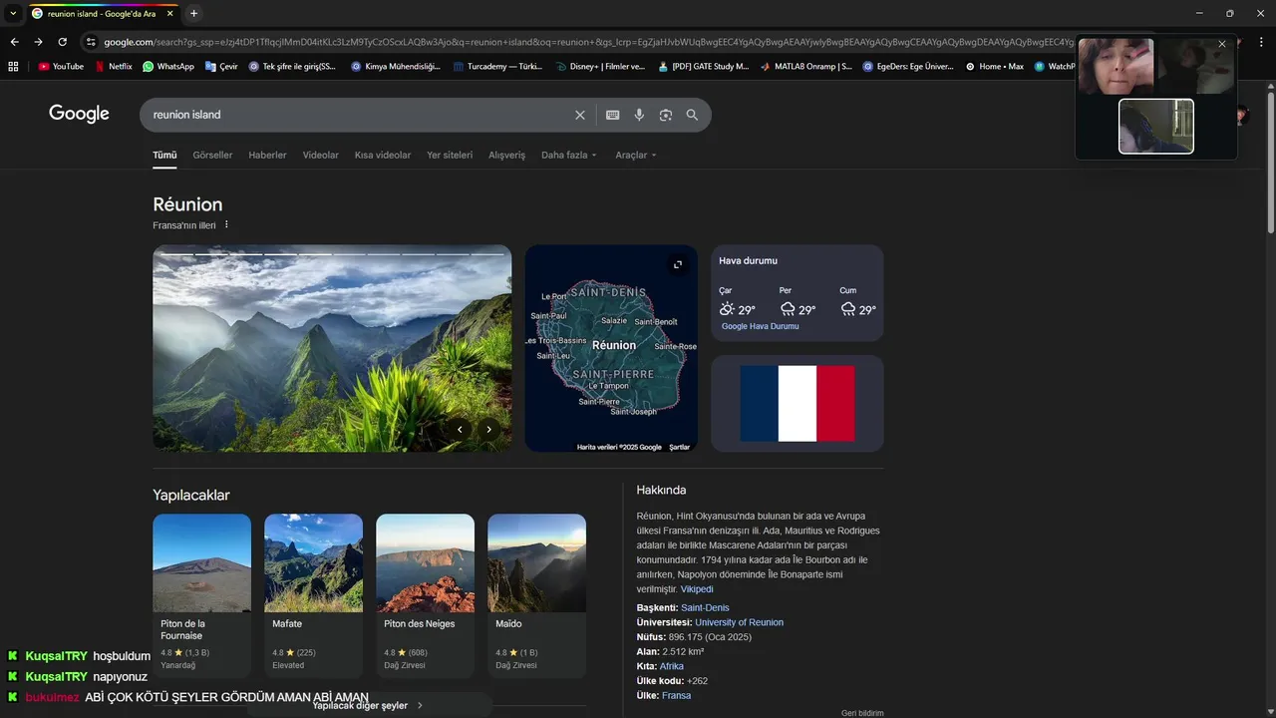This screenshot has height=718, width=1276.
Task: Click Geri bildirim feedback link
Action: click(x=862, y=713)
